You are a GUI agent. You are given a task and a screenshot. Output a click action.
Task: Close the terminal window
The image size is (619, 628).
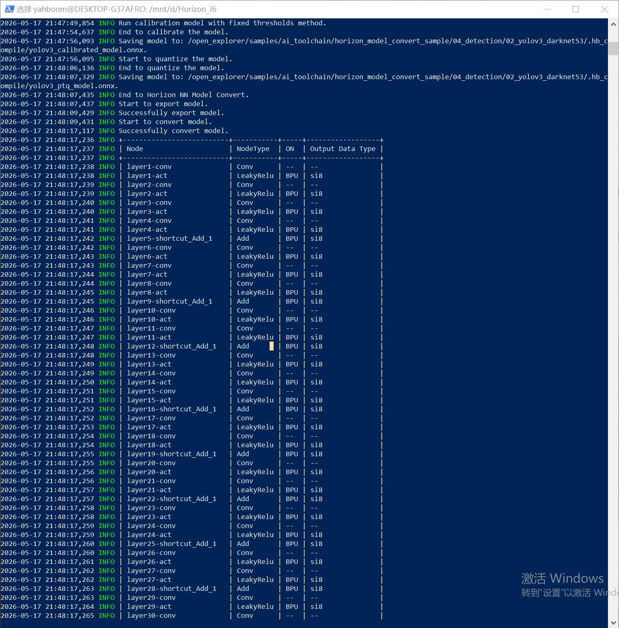pyautogui.click(x=604, y=9)
